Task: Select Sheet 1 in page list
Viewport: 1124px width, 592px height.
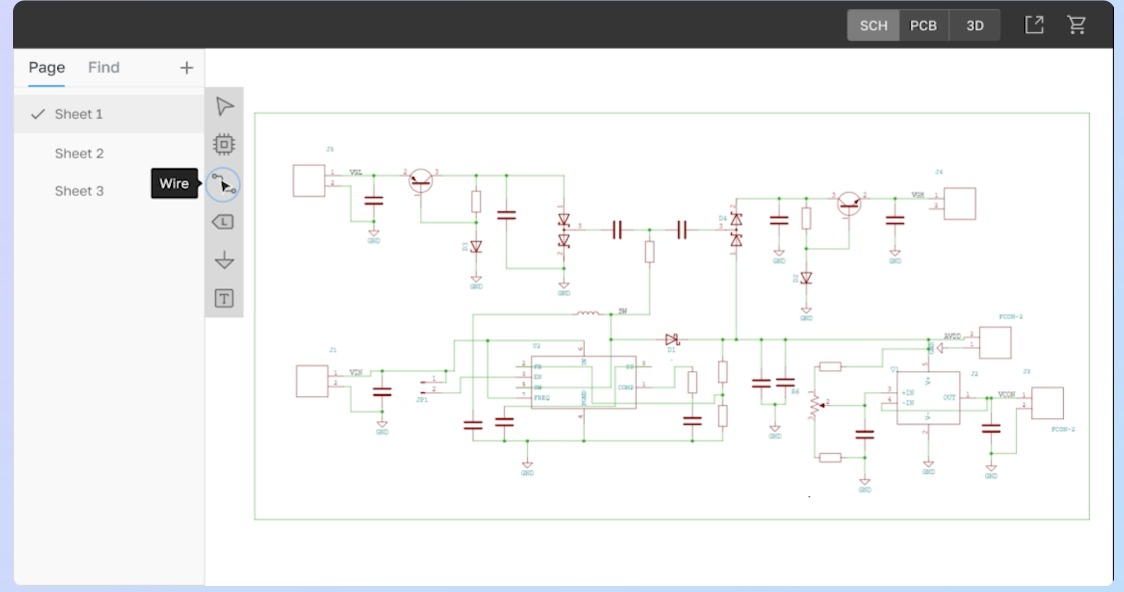Action: pos(109,114)
